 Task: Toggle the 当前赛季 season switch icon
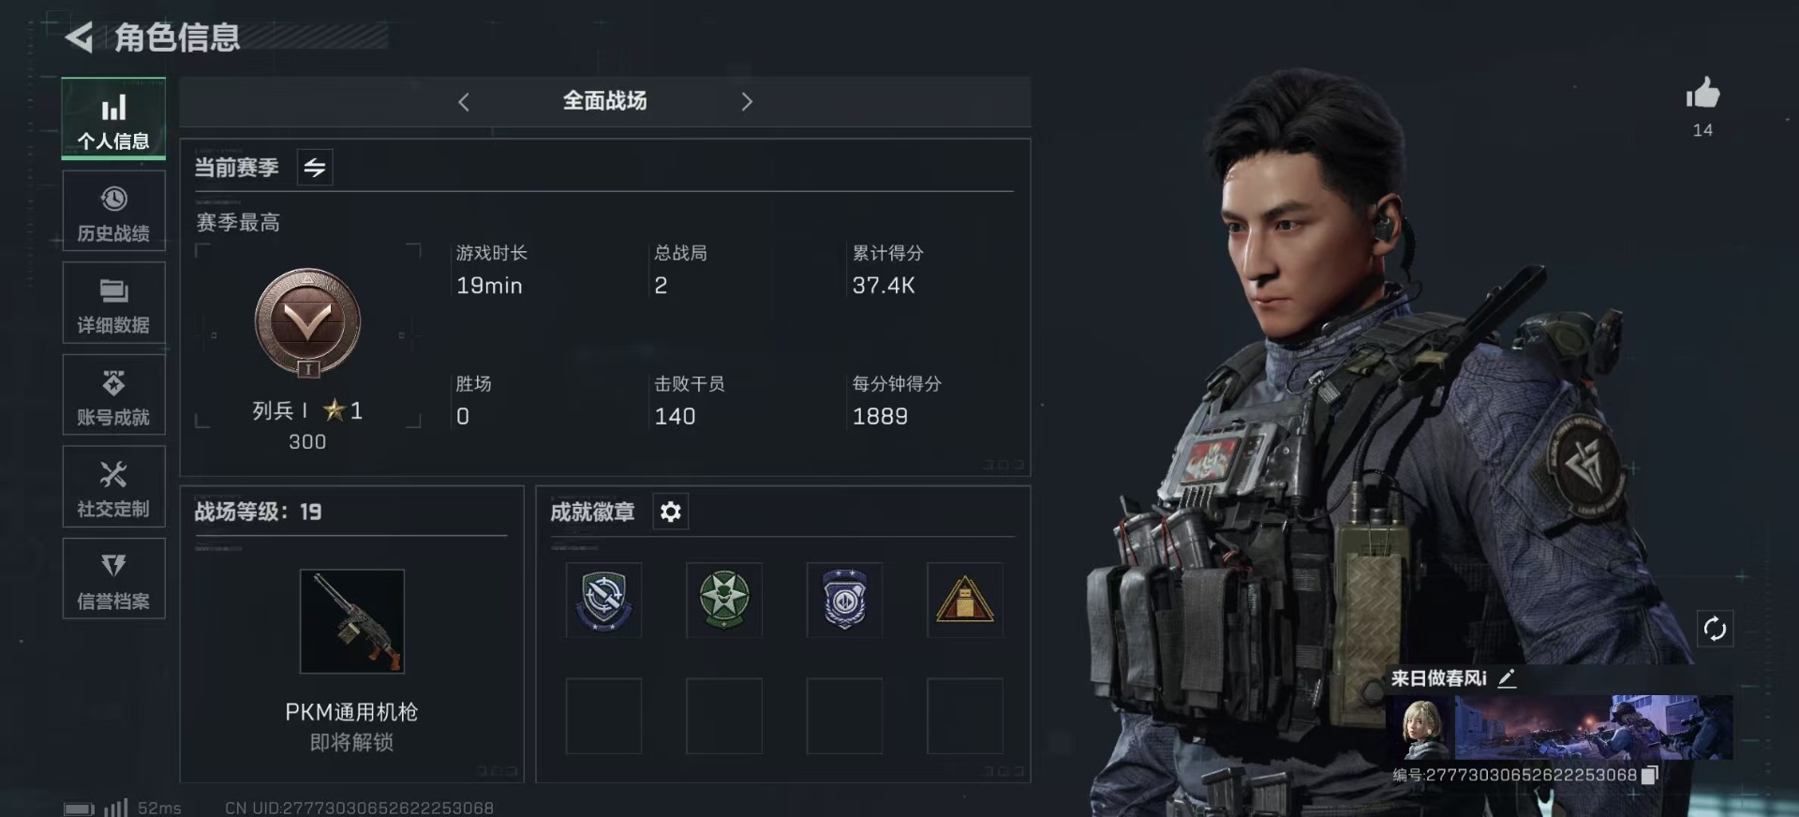[x=315, y=168]
